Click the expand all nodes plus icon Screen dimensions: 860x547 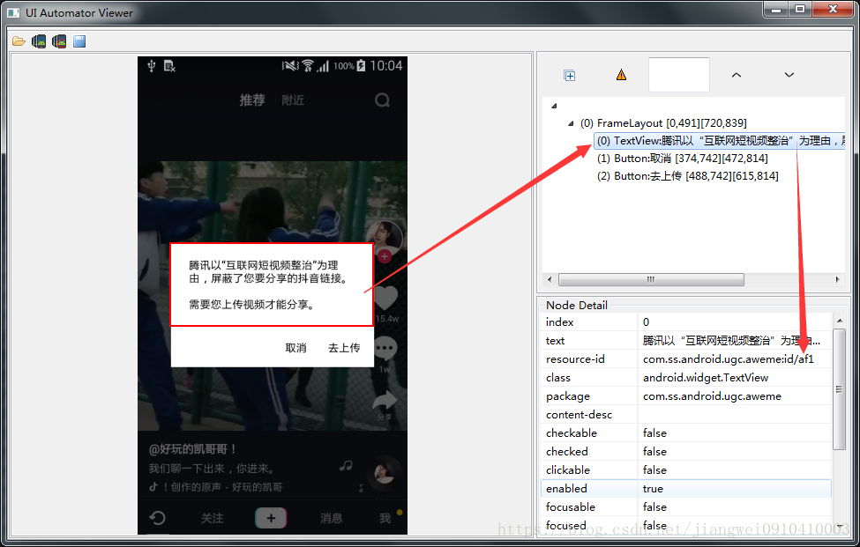point(570,76)
